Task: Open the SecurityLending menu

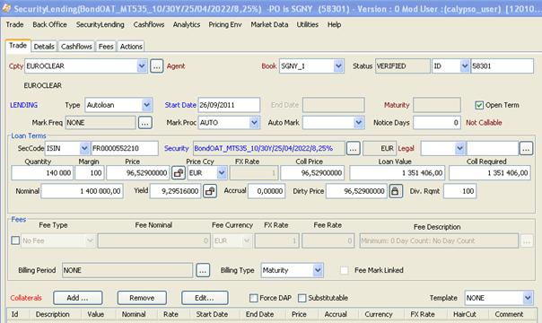Action: pos(101,24)
